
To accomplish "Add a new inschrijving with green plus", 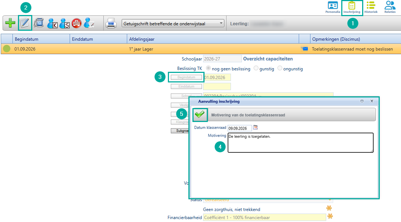I will [10, 23].
